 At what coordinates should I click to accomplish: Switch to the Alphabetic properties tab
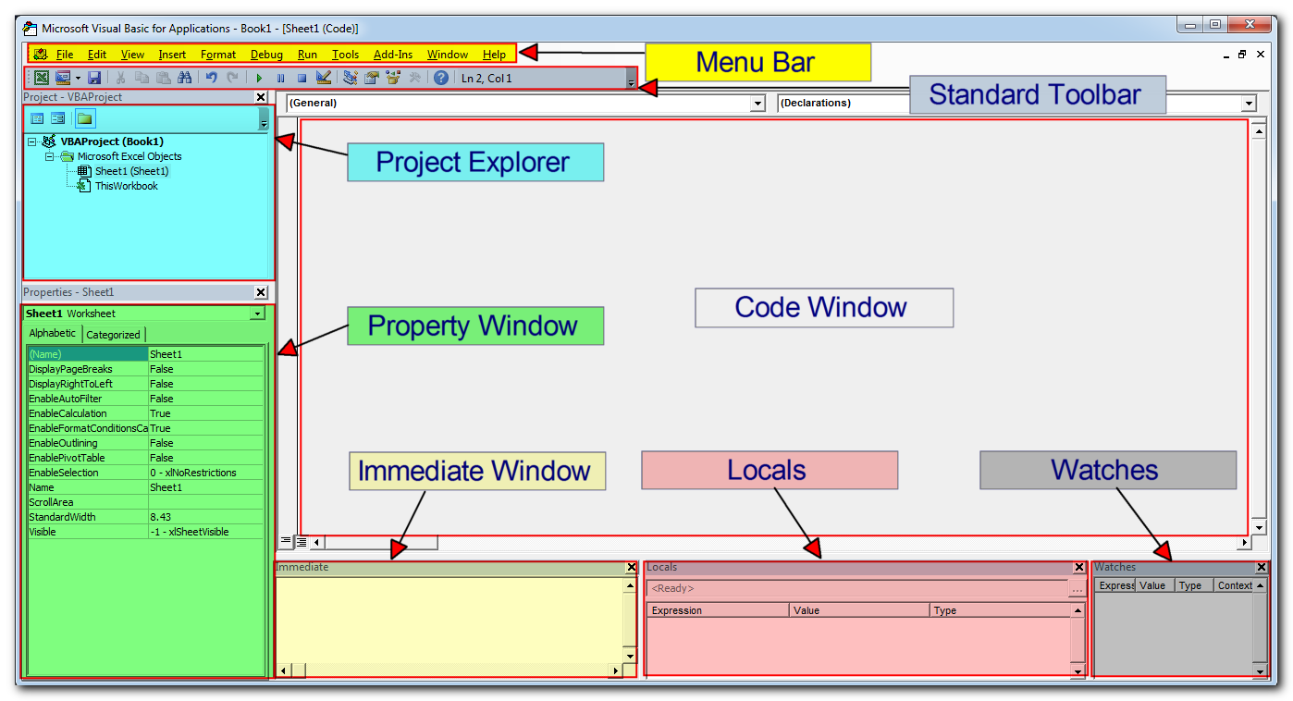(53, 334)
